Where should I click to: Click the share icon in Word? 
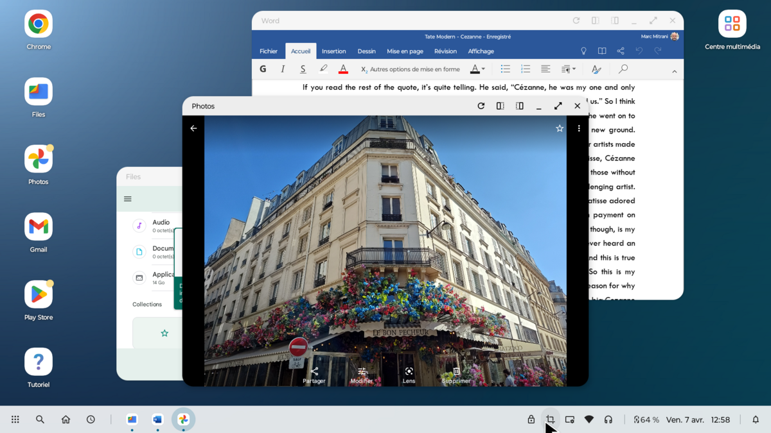coord(621,51)
